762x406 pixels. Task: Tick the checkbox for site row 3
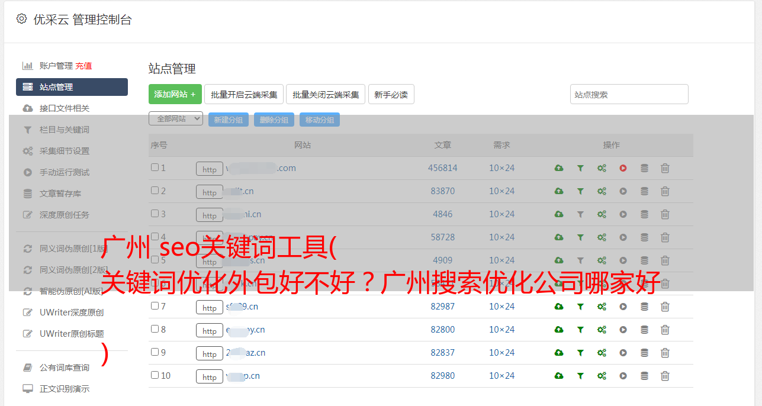[155, 214]
